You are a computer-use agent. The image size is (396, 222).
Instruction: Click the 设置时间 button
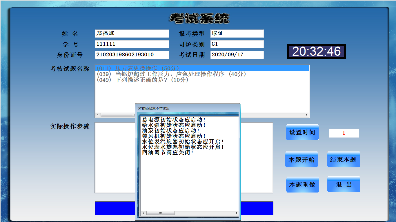point(302,132)
